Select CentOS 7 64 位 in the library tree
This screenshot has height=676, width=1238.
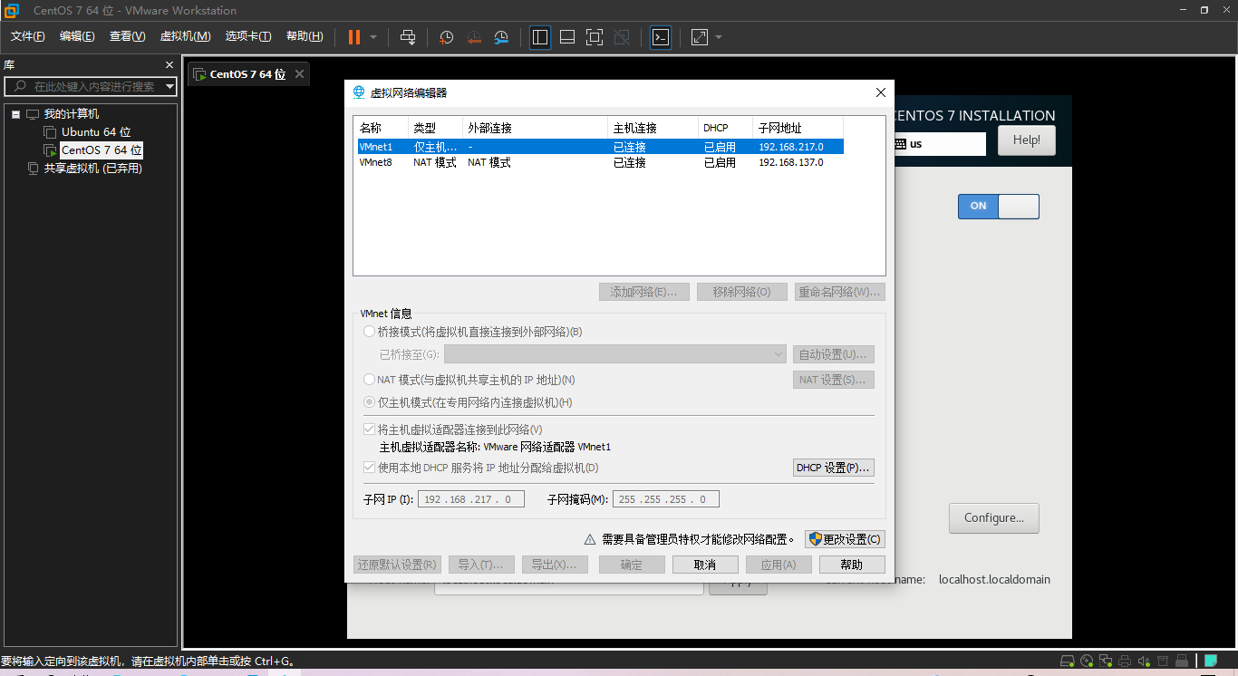(x=102, y=150)
